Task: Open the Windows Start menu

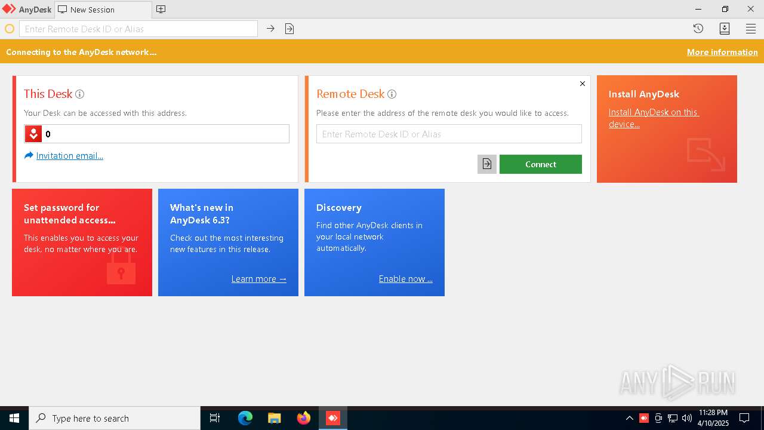Action: (14, 418)
